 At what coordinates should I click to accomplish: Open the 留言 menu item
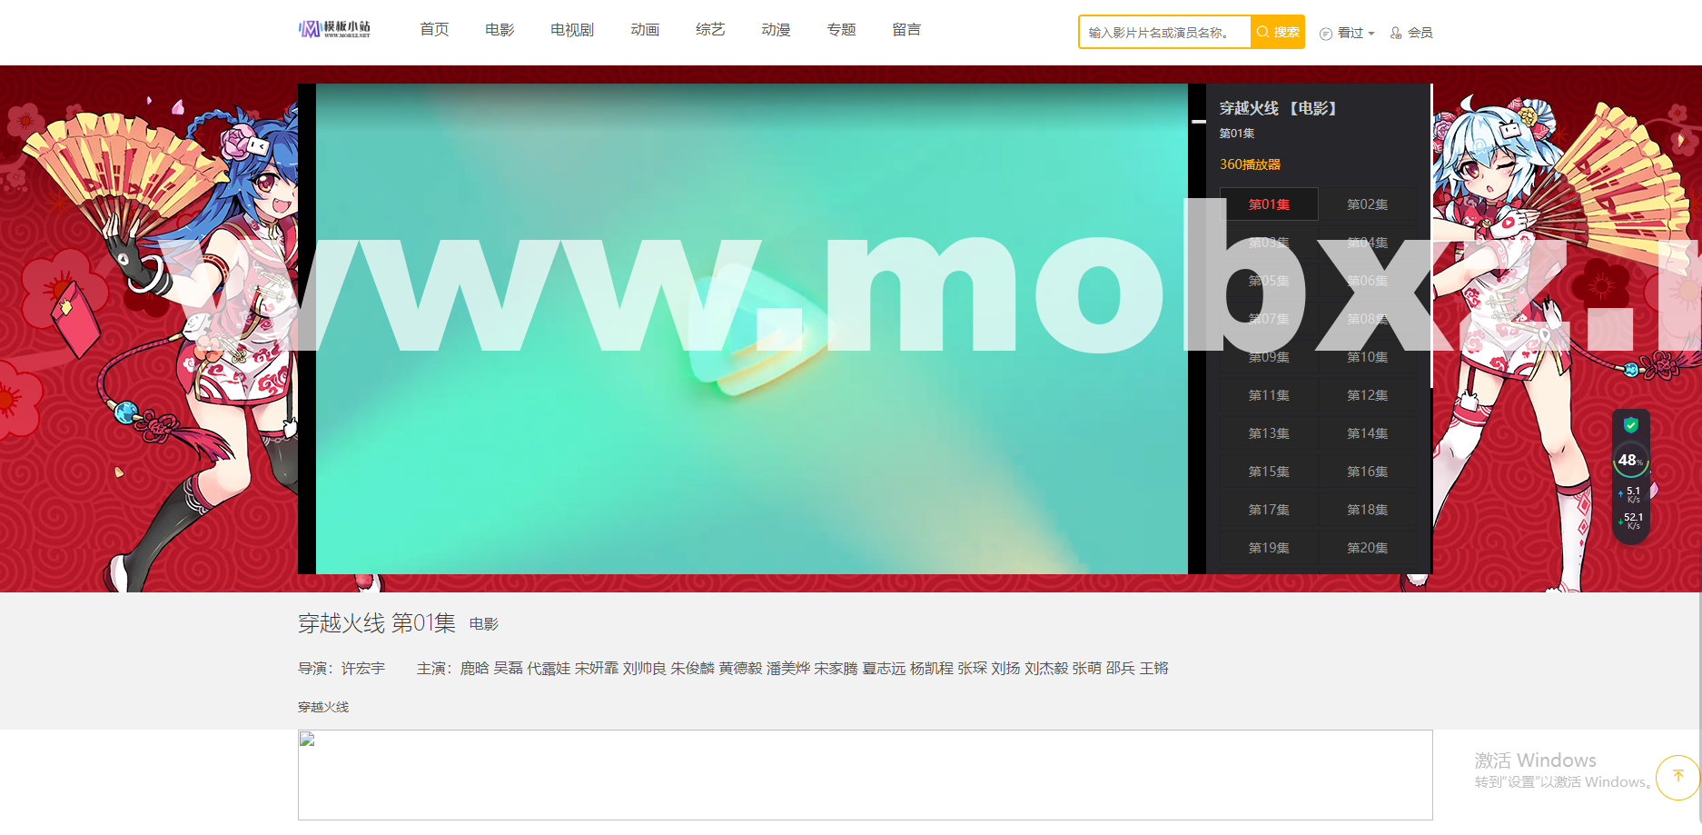906,30
